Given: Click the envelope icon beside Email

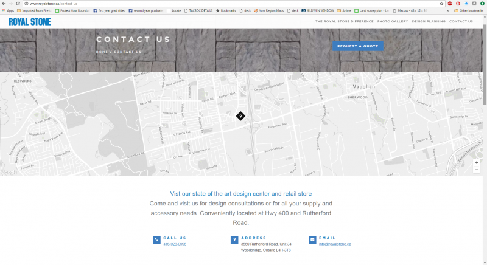Looking at the screenshot, I should tap(312, 240).
